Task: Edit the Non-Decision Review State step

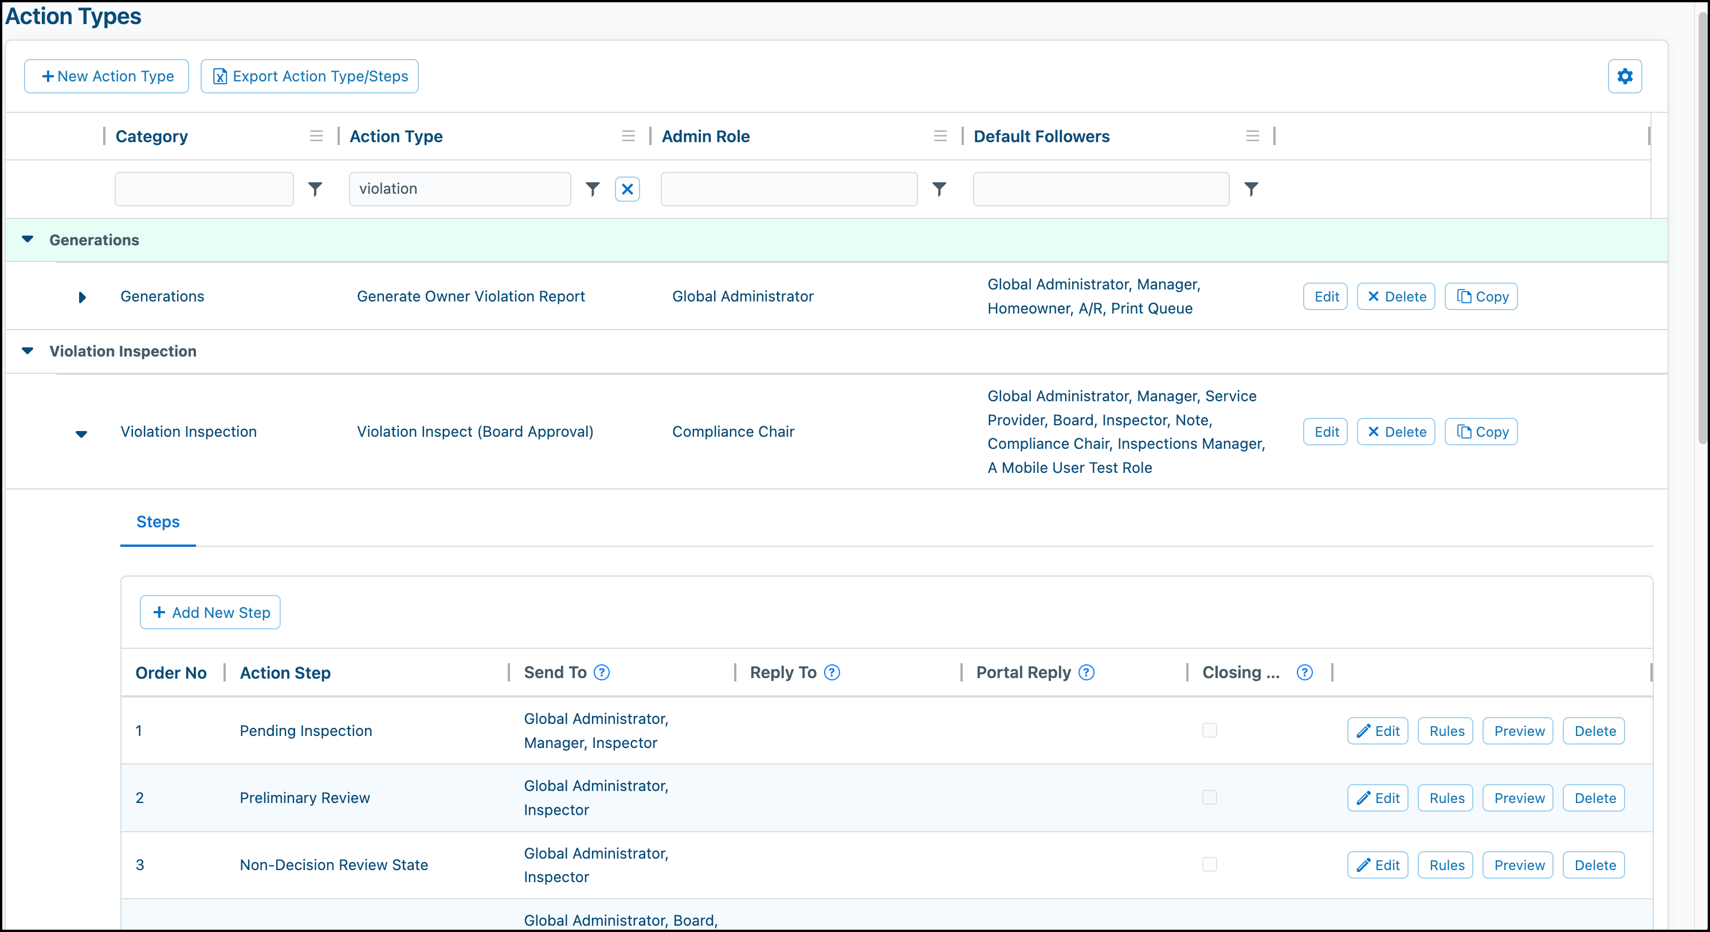Action: coord(1378,865)
